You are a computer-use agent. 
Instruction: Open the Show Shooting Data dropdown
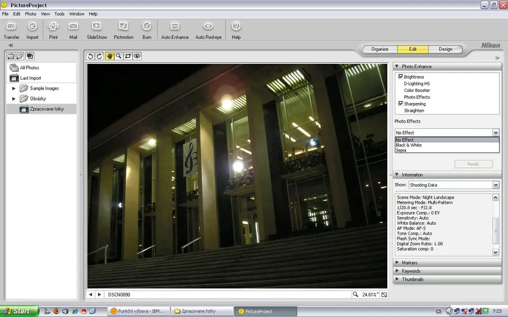coord(495,185)
